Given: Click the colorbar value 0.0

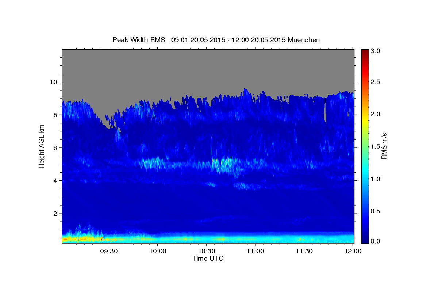Looking at the screenshot, I should [375, 241].
